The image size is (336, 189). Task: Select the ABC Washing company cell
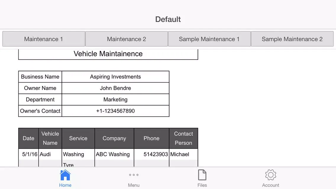coord(114,154)
